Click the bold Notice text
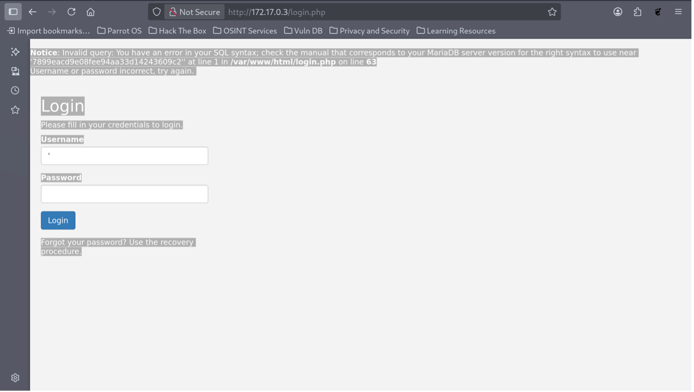Viewport: 694px width, 392px height. [44, 53]
